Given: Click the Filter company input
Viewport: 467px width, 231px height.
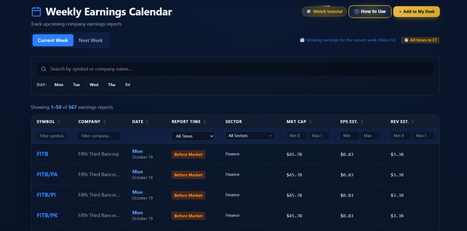Looking at the screenshot, I should [x=100, y=136].
